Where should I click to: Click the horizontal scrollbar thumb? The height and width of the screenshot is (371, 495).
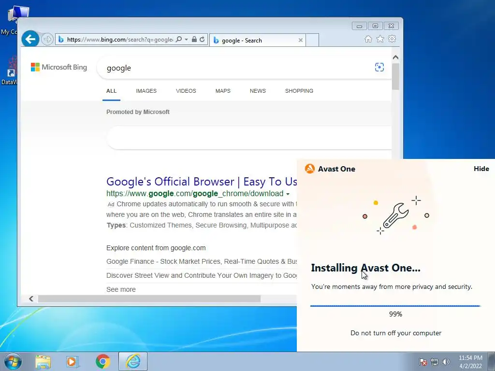[x=149, y=299]
